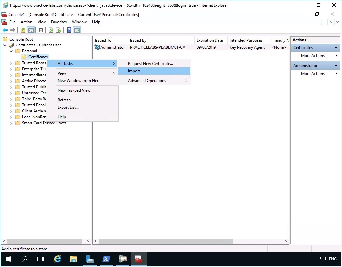This screenshot has width=342, height=267.
Task: Collapse the Certificates - Current User node
Action: (5, 45)
